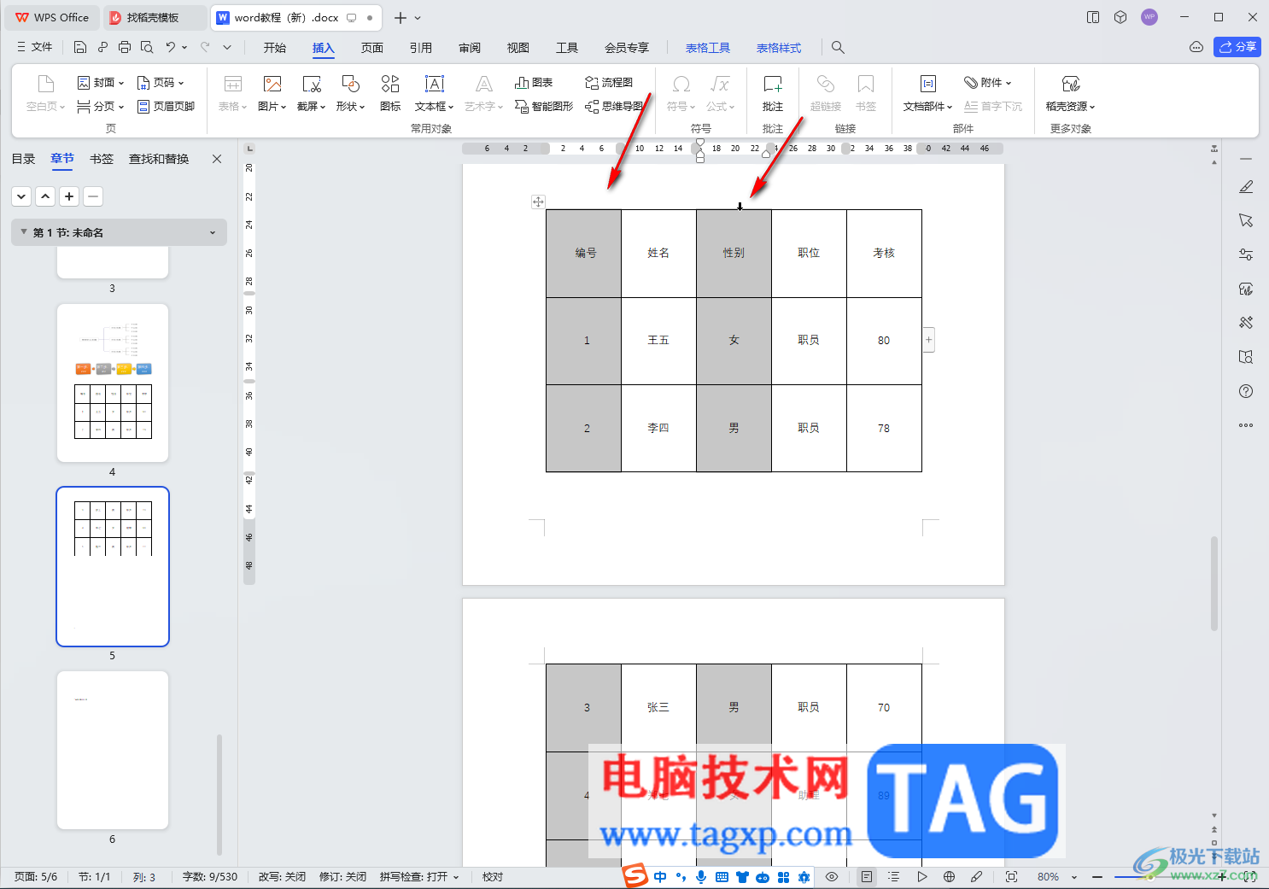This screenshot has height=889, width=1269.
Task: Open the 形状 shapes tool
Action: tap(350, 94)
